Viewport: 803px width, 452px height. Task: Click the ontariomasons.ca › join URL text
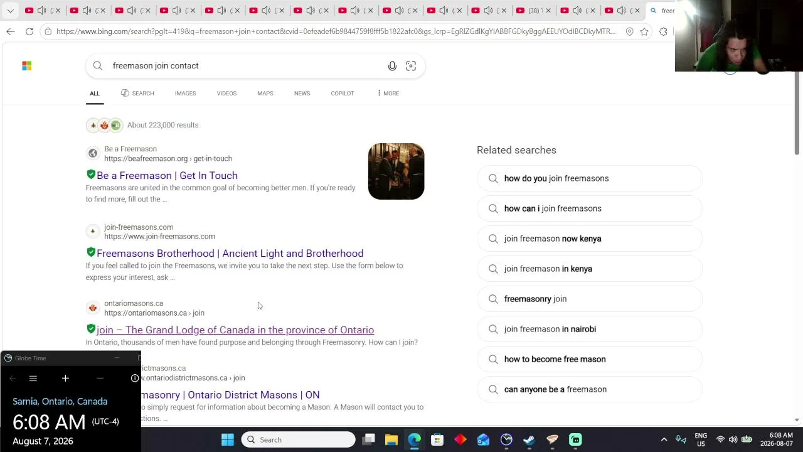pos(154,313)
